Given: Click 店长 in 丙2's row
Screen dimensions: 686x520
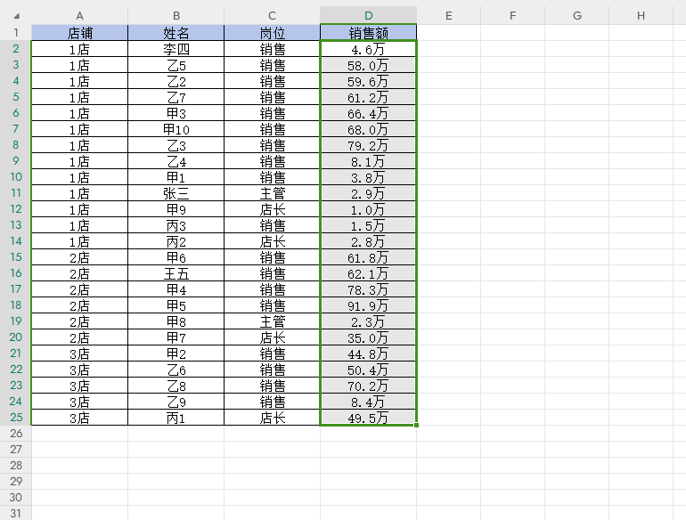Looking at the screenshot, I should (x=272, y=241).
